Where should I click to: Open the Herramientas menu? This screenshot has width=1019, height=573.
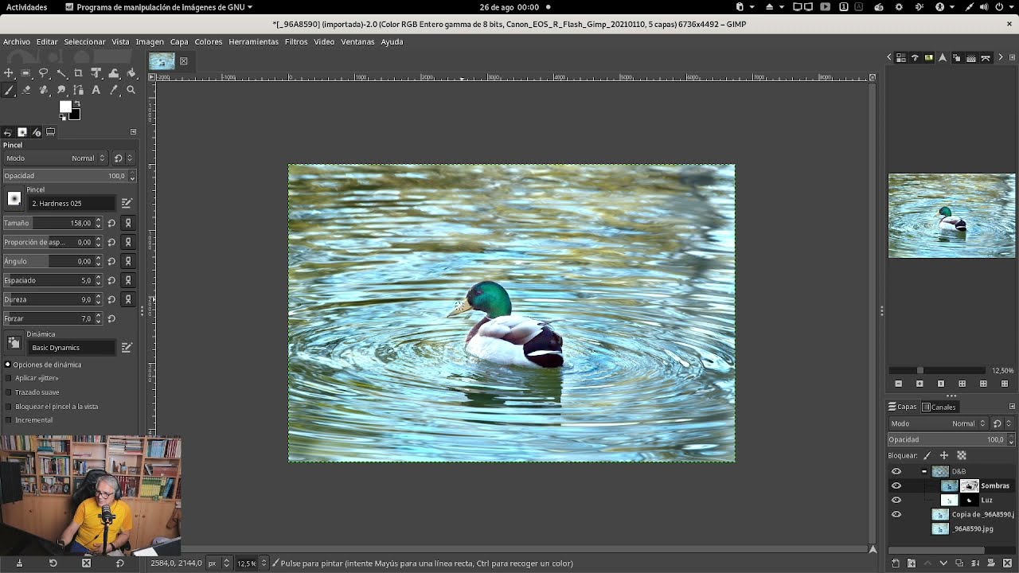tap(253, 41)
